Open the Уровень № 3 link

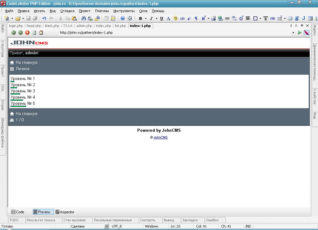(23, 91)
